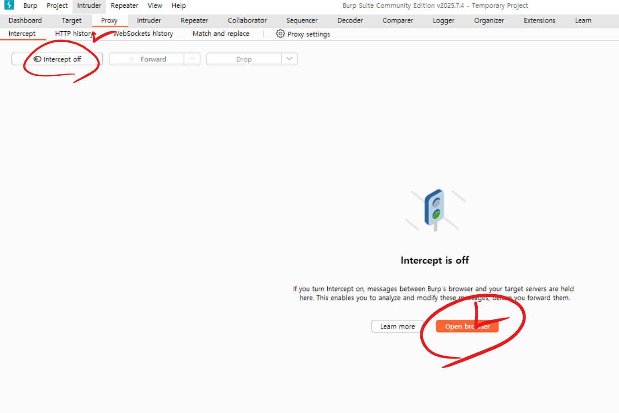The height and width of the screenshot is (413, 619).
Task: Open the HTTP history sub-tab
Action: 74,33
